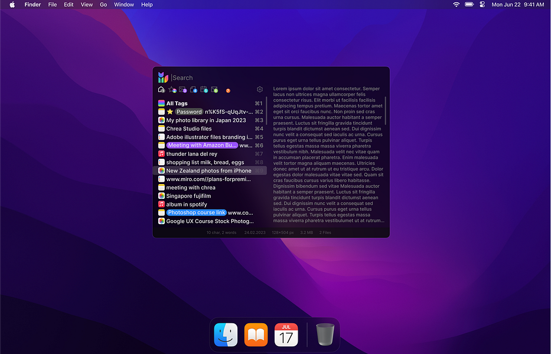Image resolution: width=551 pixels, height=354 pixels.
Task: Click the orange number 7 filter badge
Action: [228, 90]
